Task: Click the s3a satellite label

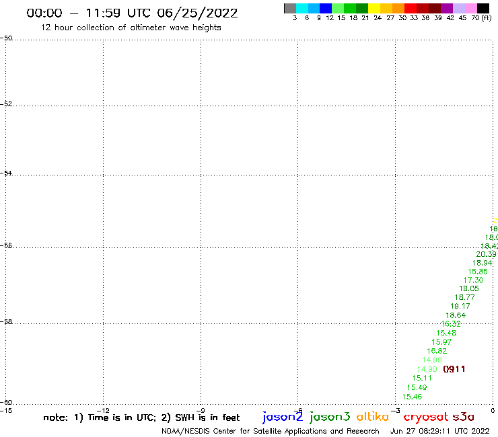Action: click(464, 417)
